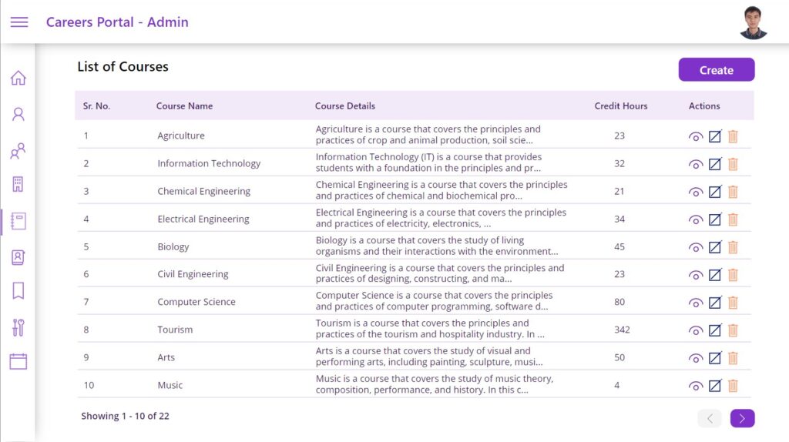Open the building icon in sidebar
Viewport: 789px width, 442px height.
pos(18,184)
